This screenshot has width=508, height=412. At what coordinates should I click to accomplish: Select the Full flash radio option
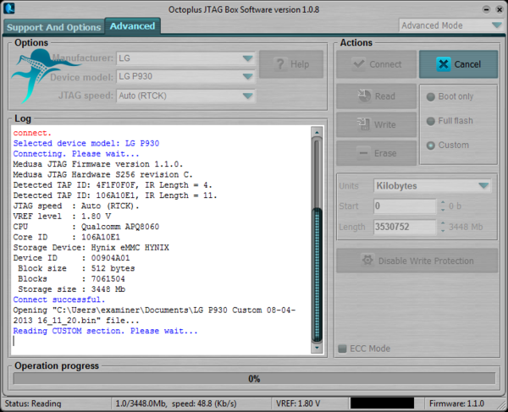click(431, 121)
